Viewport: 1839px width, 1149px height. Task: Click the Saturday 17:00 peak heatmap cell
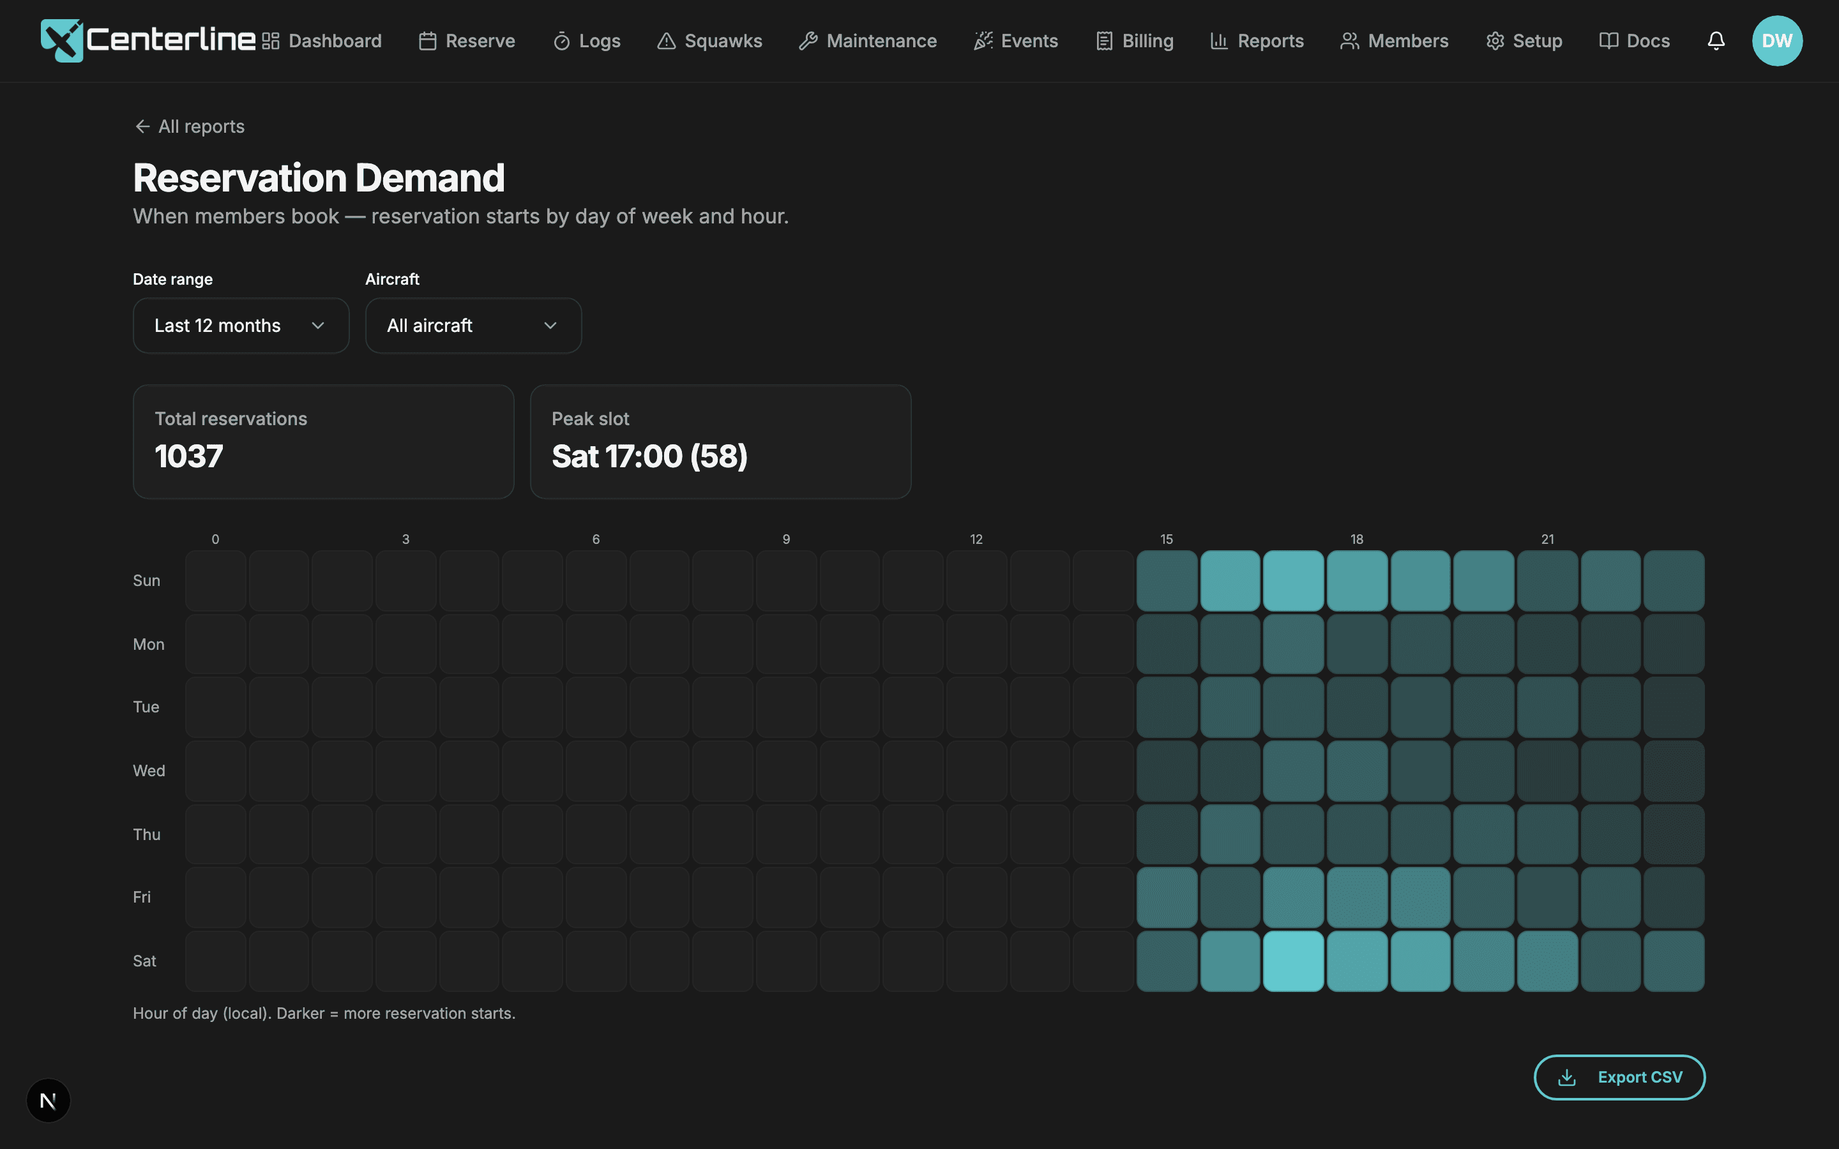1294,961
